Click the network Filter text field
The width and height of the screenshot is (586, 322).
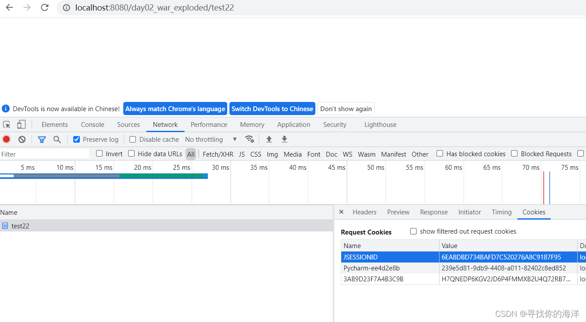tap(44, 154)
